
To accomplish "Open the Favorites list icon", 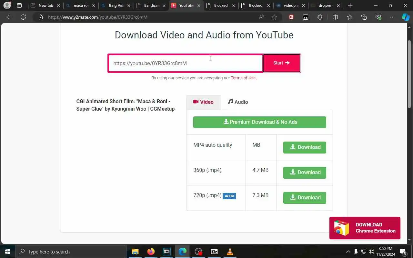I will (350, 17).
